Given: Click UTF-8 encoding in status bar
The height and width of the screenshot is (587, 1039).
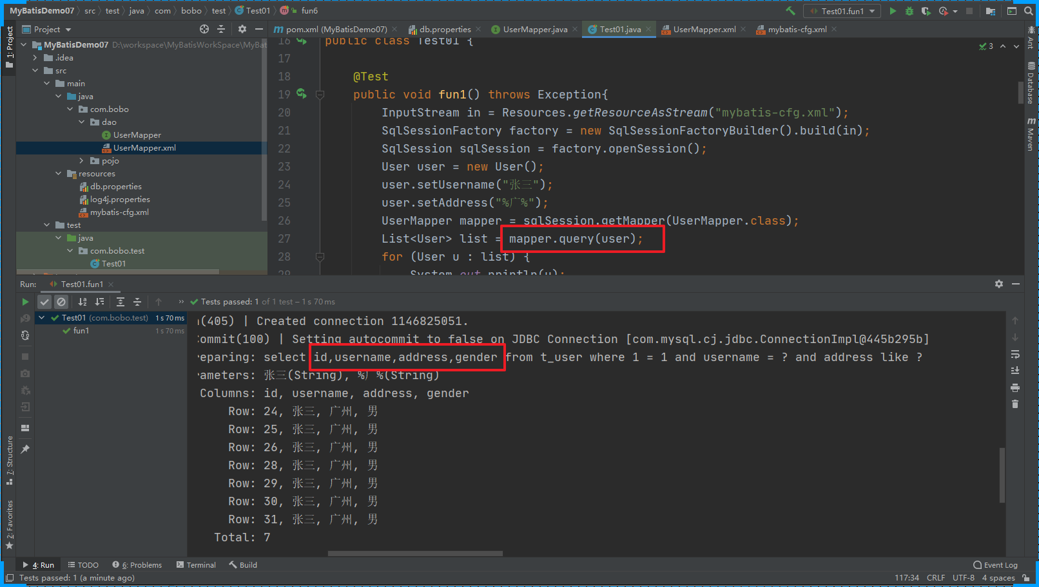Looking at the screenshot, I should coord(964,578).
